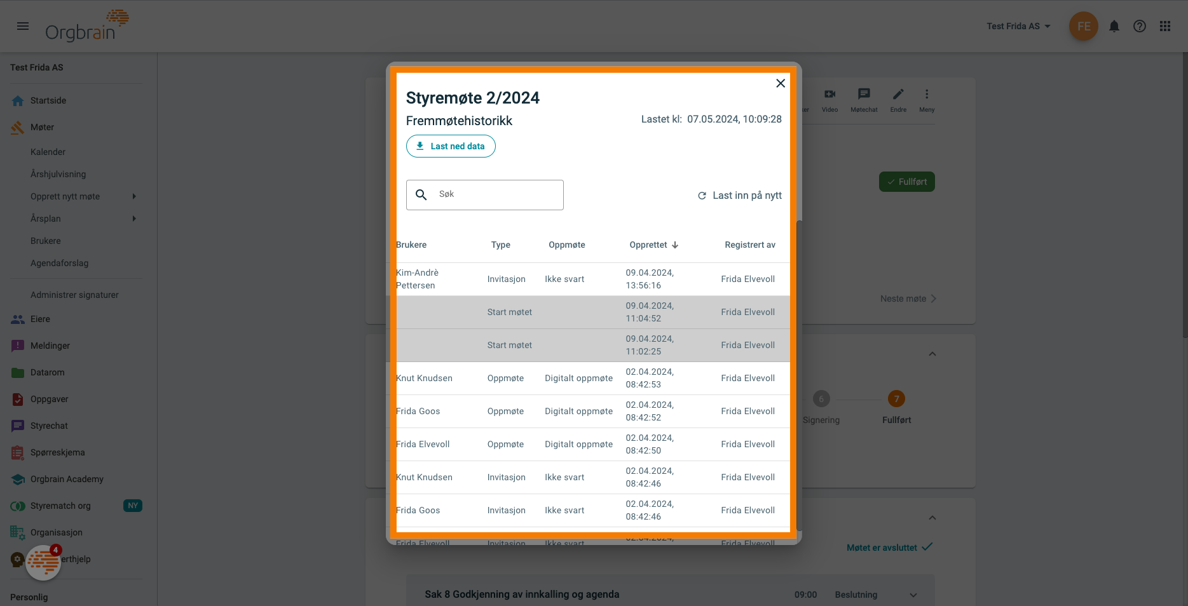Select the Start møtet row at 11:02:25
This screenshot has width=1188, height=606.
[590, 345]
